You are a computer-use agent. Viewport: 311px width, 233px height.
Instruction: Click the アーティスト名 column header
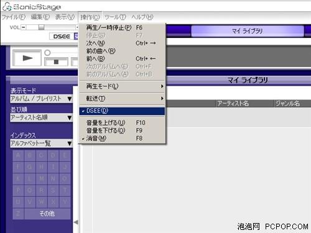click(245, 103)
